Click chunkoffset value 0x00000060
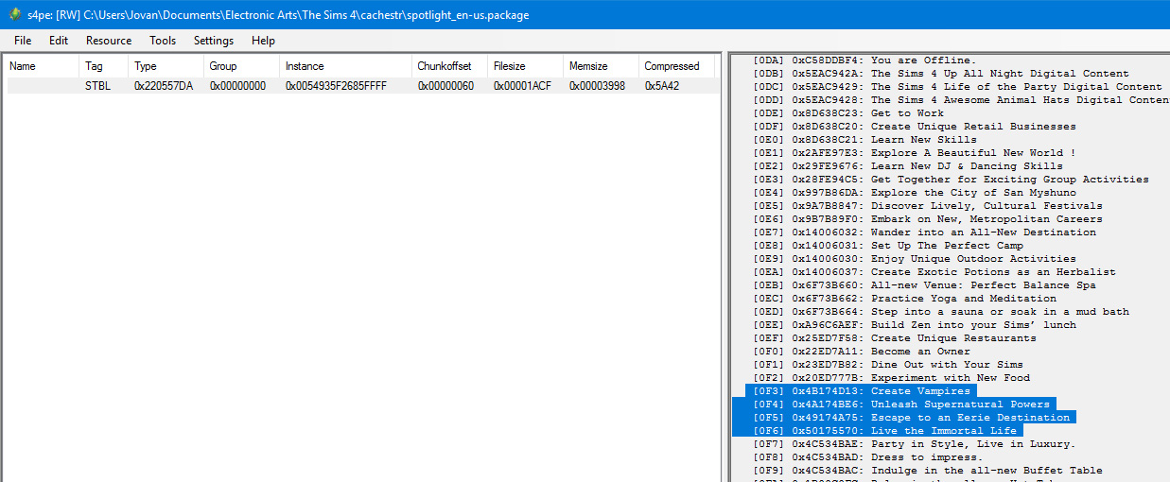This screenshot has height=482, width=1170. point(445,86)
